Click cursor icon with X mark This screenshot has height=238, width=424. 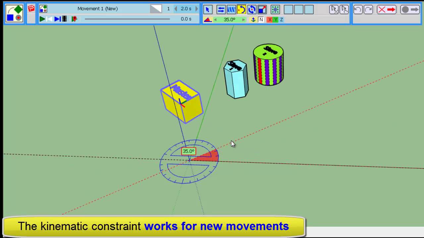tap(334, 9)
